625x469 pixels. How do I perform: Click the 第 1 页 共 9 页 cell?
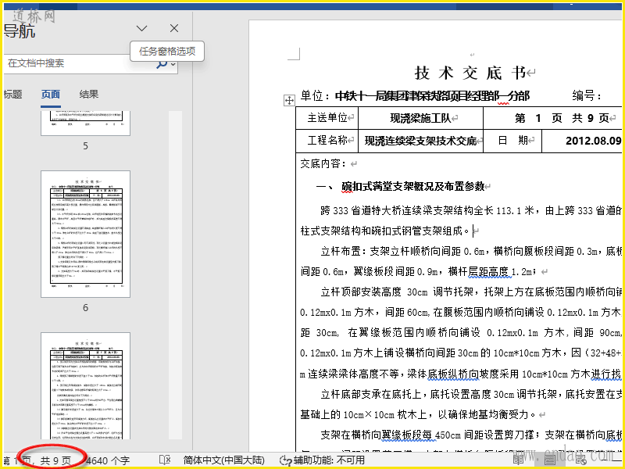tap(553, 118)
